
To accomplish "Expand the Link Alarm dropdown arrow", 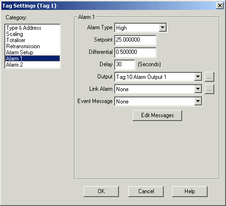I will 198,89.
